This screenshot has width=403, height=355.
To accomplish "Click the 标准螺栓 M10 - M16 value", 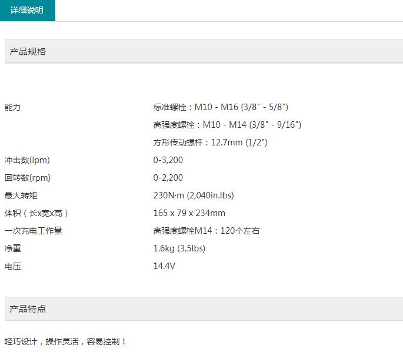I will click(220, 107).
